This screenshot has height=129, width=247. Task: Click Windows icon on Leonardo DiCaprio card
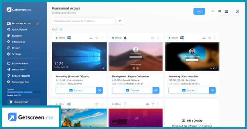point(69,38)
